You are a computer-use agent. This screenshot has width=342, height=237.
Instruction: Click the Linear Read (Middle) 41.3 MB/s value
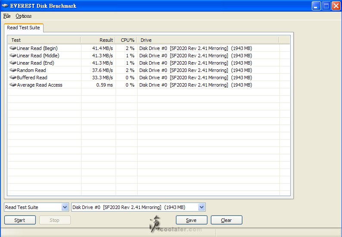[x=102, y=56]
